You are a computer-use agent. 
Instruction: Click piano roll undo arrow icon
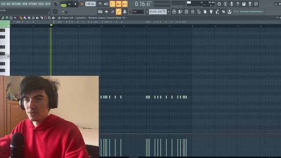pos(15,18)
